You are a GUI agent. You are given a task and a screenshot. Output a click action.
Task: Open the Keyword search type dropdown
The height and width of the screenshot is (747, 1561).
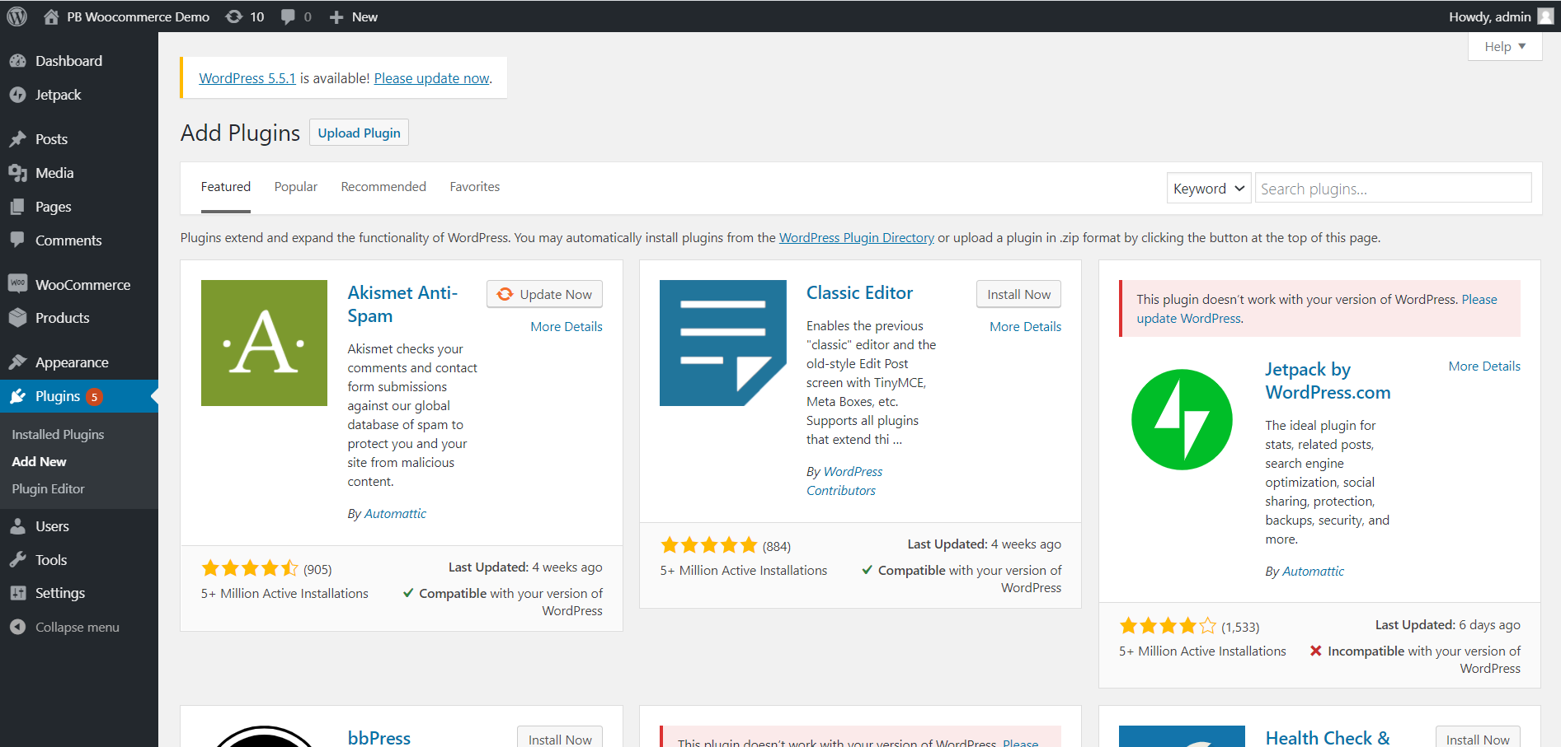(1209, 189)
